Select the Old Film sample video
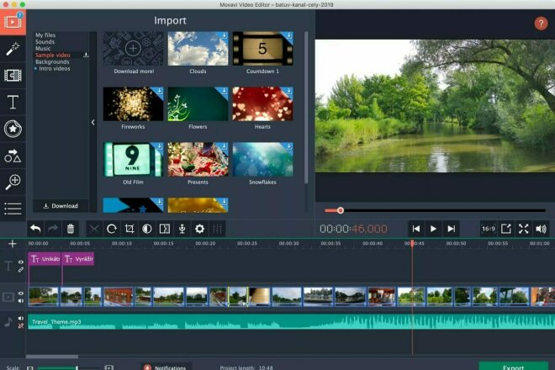Image resolution: width=555 pixels, height=370 pixels. [134, 159]
